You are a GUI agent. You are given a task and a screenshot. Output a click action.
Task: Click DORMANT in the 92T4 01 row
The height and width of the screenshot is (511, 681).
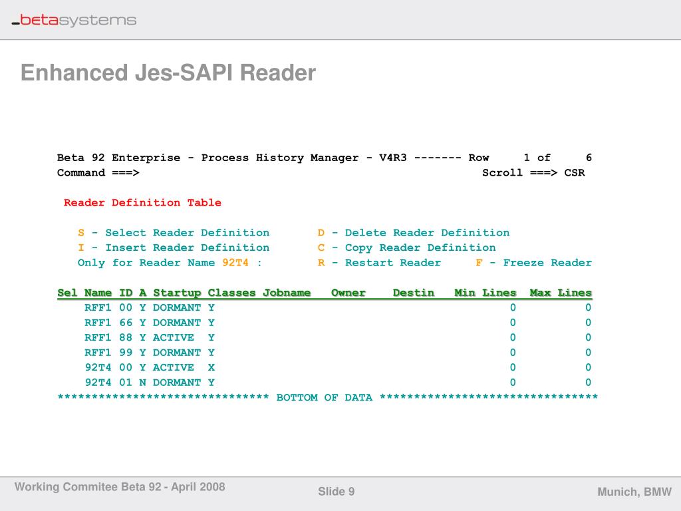(x=177, y=383)
